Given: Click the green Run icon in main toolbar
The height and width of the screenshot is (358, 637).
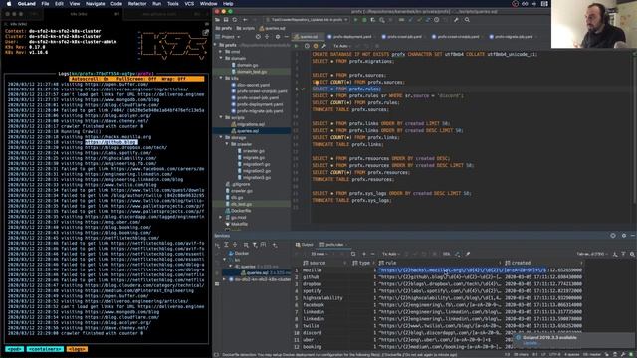Looking at the screenshot, I should 356,20.
